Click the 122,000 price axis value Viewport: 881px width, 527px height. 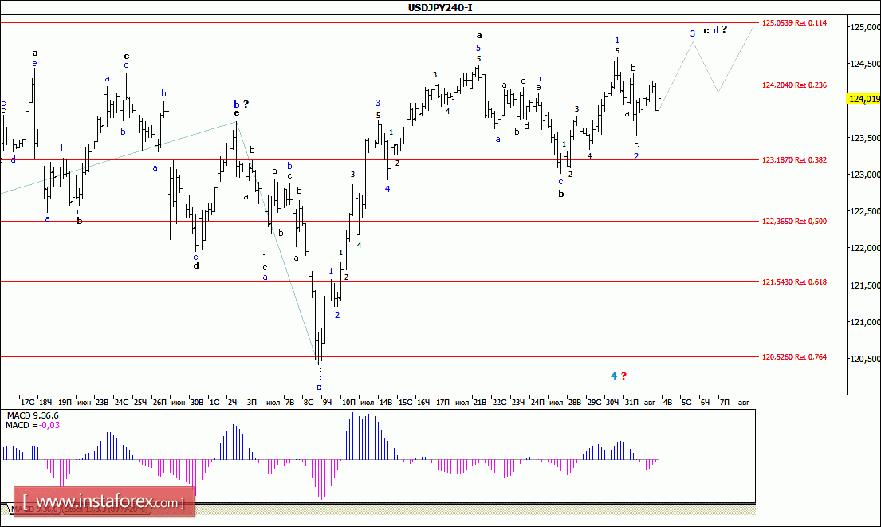click(865, 248)
